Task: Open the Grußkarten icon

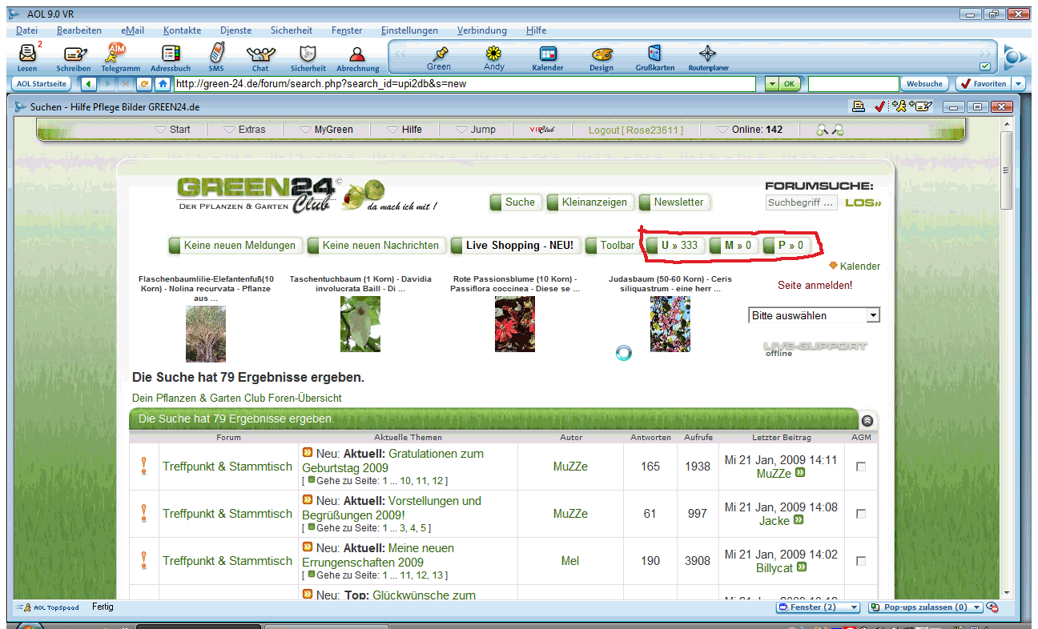Action: [x=654, y=54]
